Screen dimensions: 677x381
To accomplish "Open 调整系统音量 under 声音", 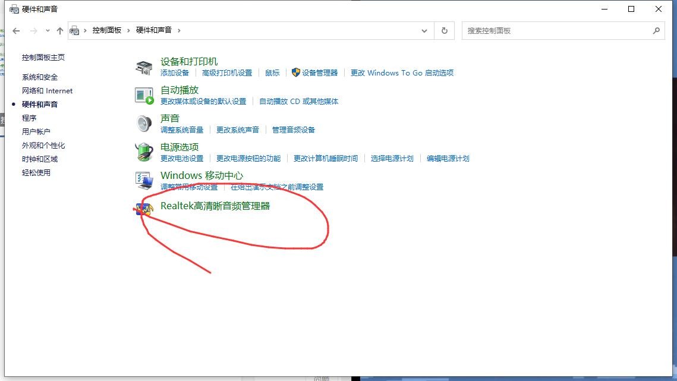I will [x=181, y=130].
